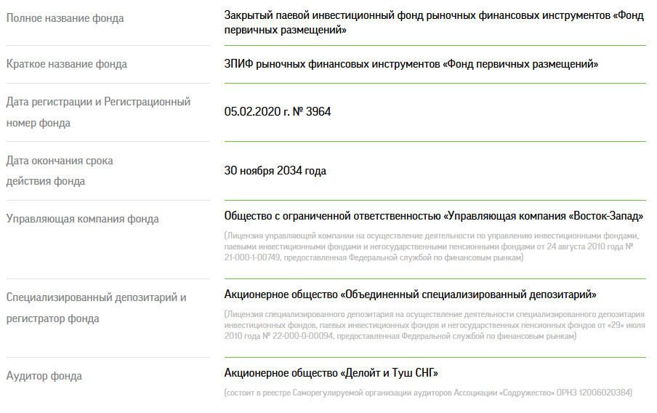This screenshot has width=657, height=413.
Task: Select 'Специализированный депозитарий и регистратор фонда' label
Action: pyautogui.click(x=97, y=308)
